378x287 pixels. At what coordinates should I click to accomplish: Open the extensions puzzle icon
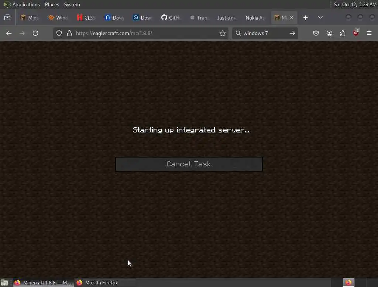coord(343,33)
